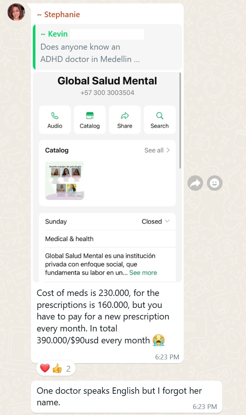Image resolution: width=246 pixels, height=415 pixels.
Task: Click the Share arrow icon
Action: pyautogui.click(x=124, y=115)
